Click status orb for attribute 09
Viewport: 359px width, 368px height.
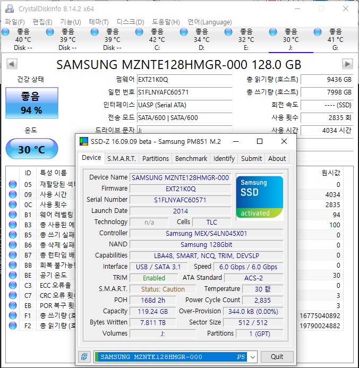13,194
